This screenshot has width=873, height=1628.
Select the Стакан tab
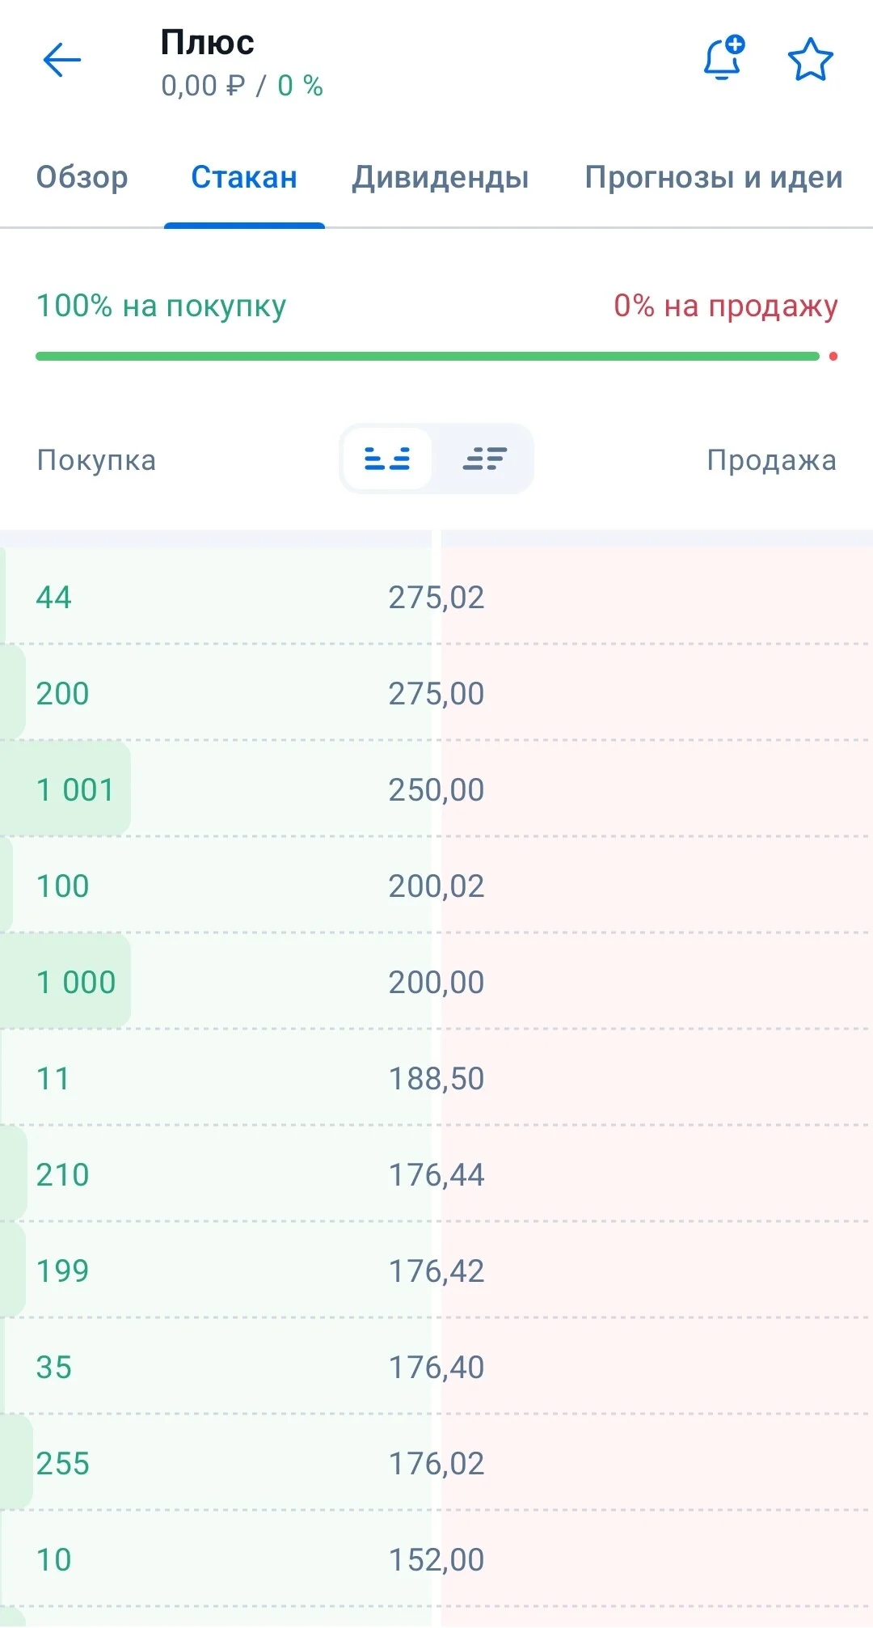click(x=244, y=177)
